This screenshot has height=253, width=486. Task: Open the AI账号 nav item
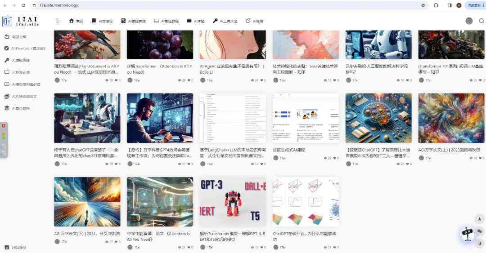(254, 21)
